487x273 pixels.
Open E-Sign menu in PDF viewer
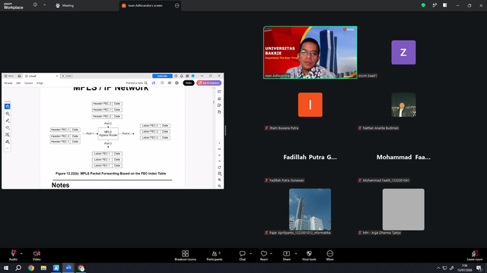pos(40,83)
